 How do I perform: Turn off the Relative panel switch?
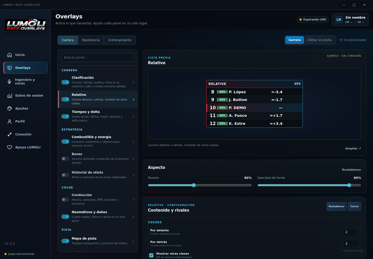coord(65,99)
